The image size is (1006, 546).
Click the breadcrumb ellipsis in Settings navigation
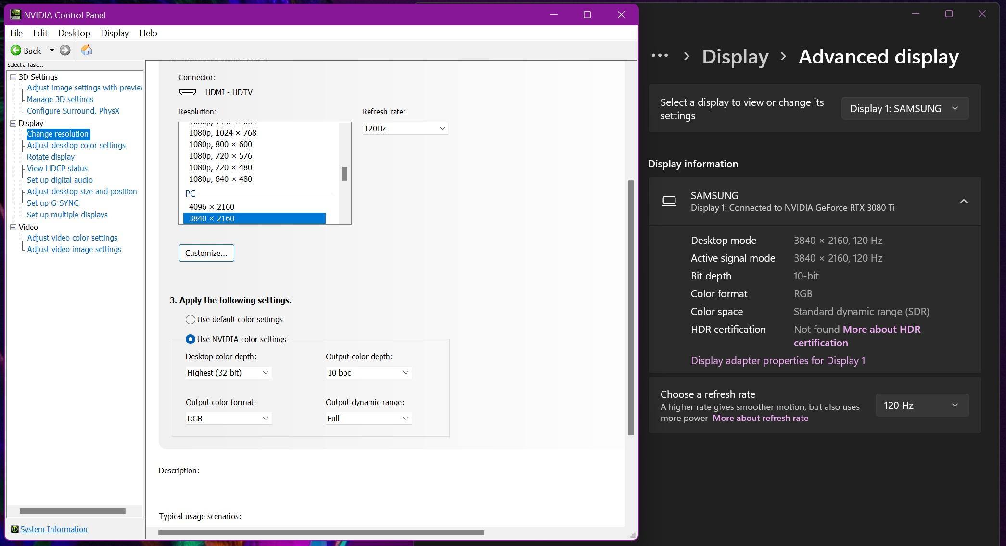point(659,56)
